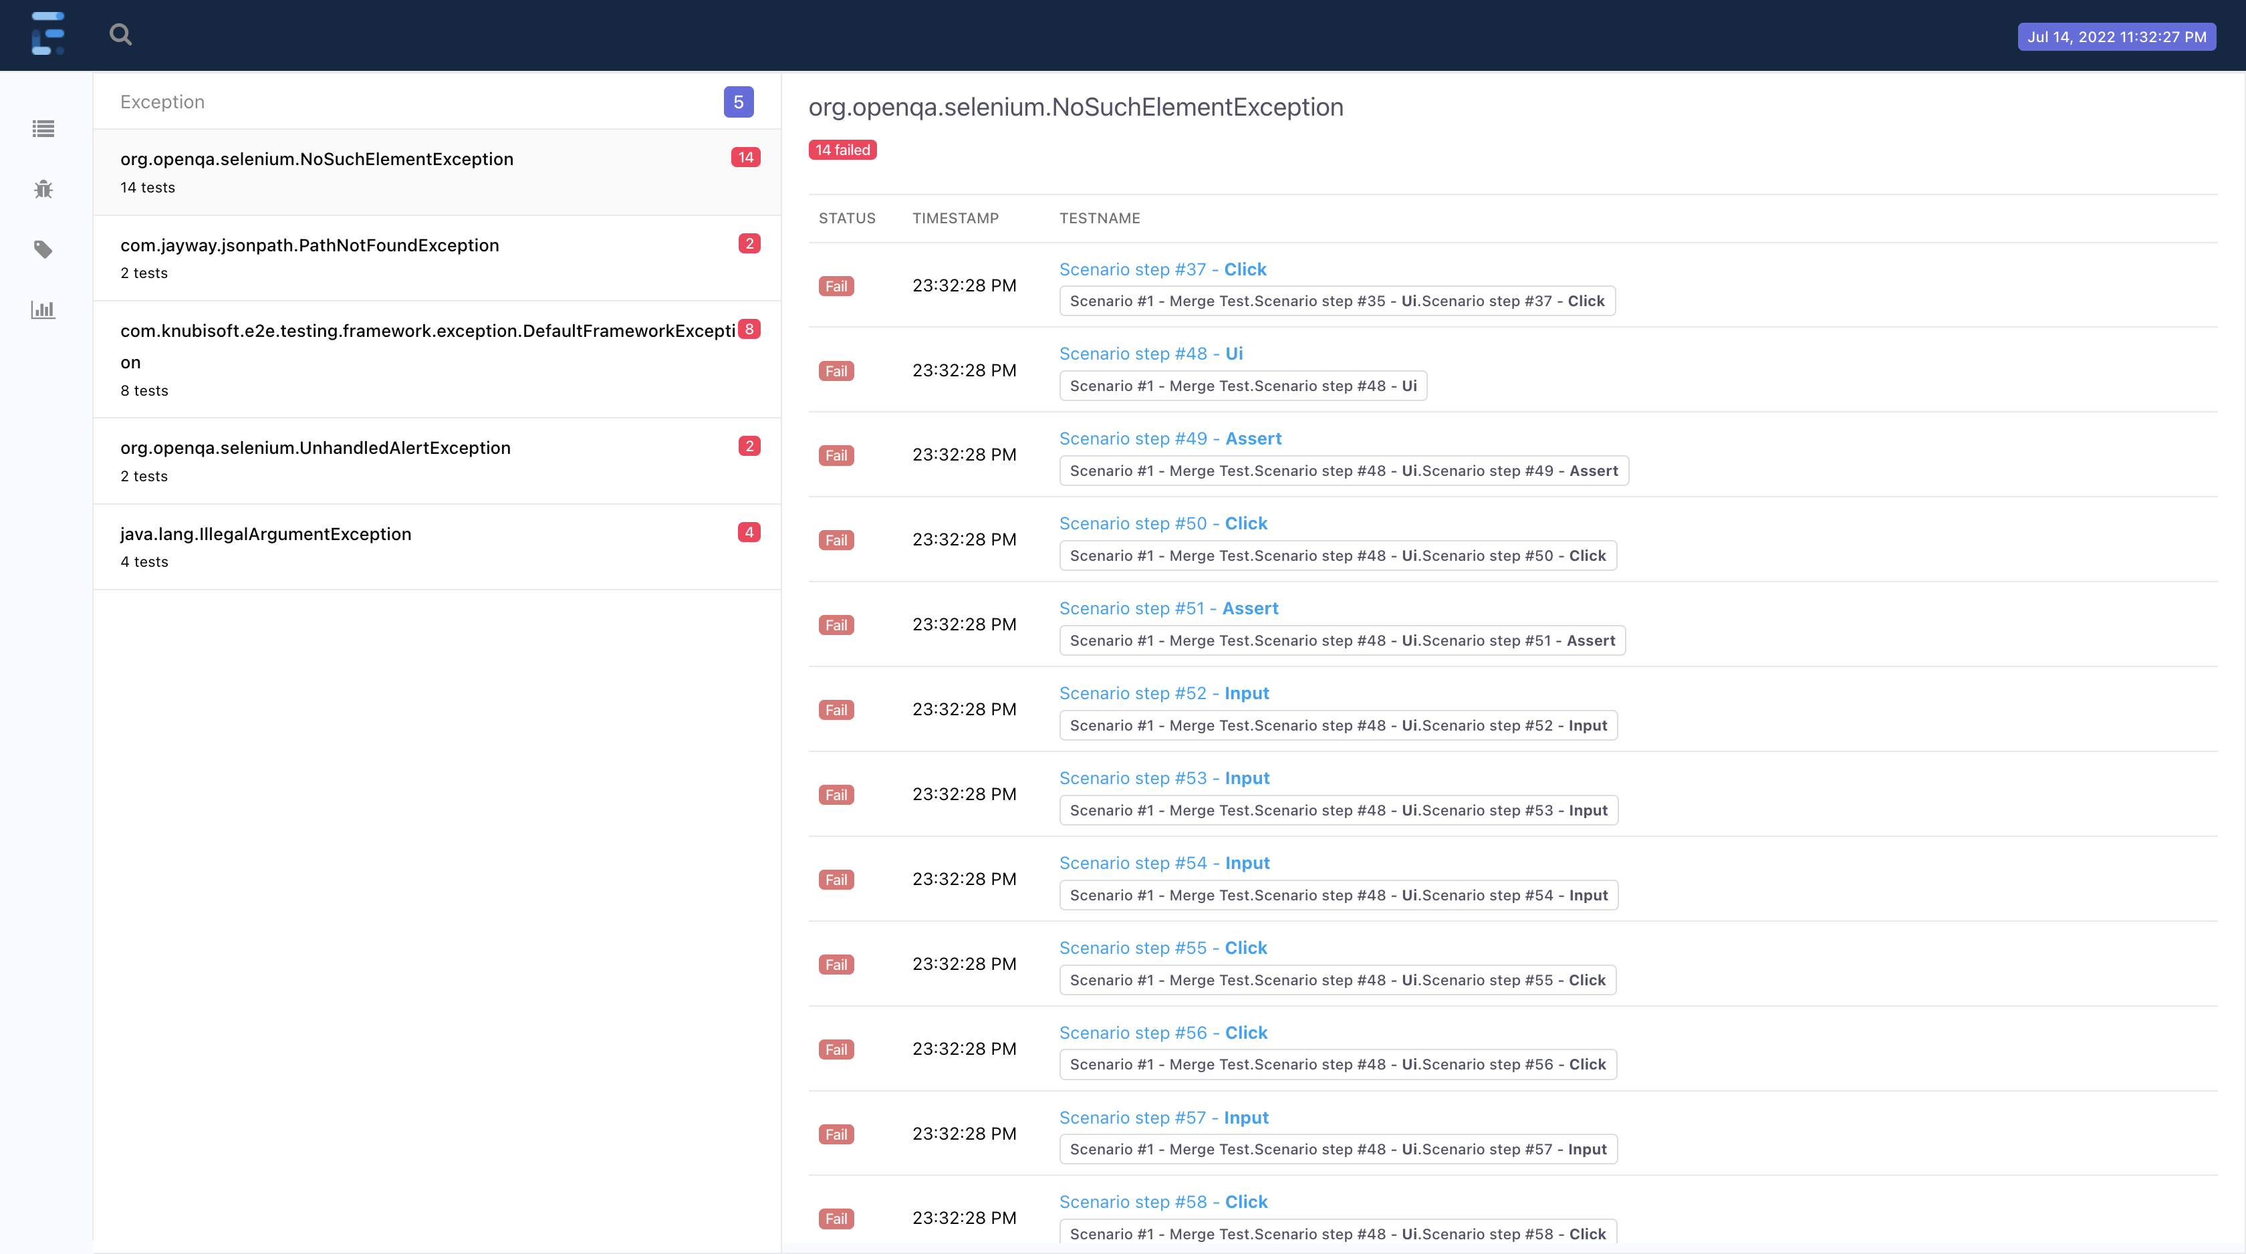Open Scenario step #57 - Input link
The height and width of the screenshot is (1254, 2246).
[x=1164, y=1118]
